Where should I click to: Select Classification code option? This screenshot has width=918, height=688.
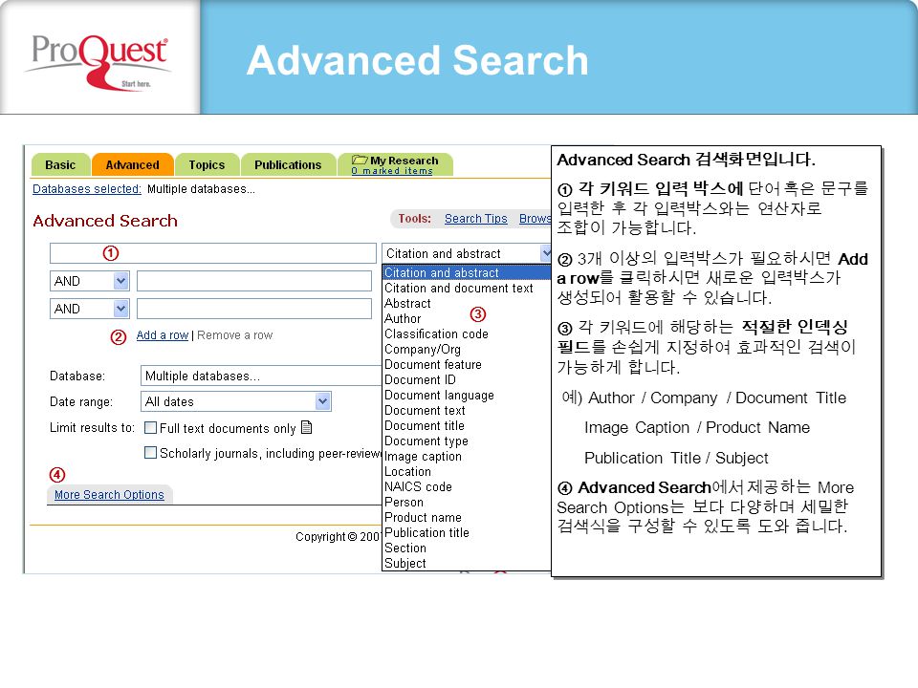(467, 333)
